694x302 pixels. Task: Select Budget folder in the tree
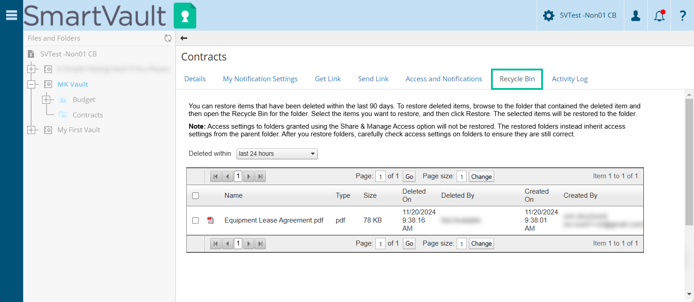click(84, 100)
